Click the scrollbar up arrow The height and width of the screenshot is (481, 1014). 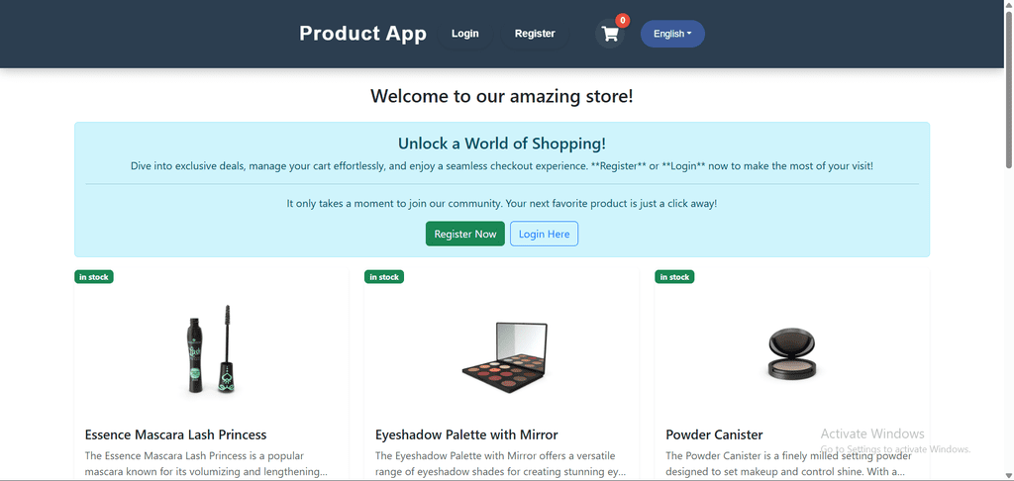point(1008,5)
